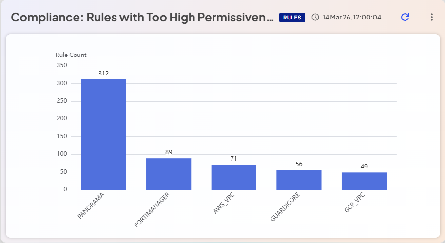Image resolution: width=445 pixels, height=243 pixels.
Task: Click the clock icon beside the timestamp
Action: (x=315, y=18)
